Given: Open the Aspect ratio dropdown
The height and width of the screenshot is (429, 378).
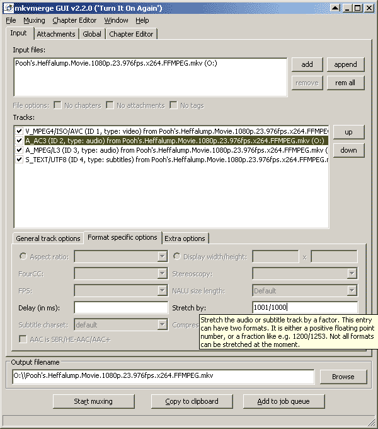Looking at the screenshot, I should [x=163, y=257].
